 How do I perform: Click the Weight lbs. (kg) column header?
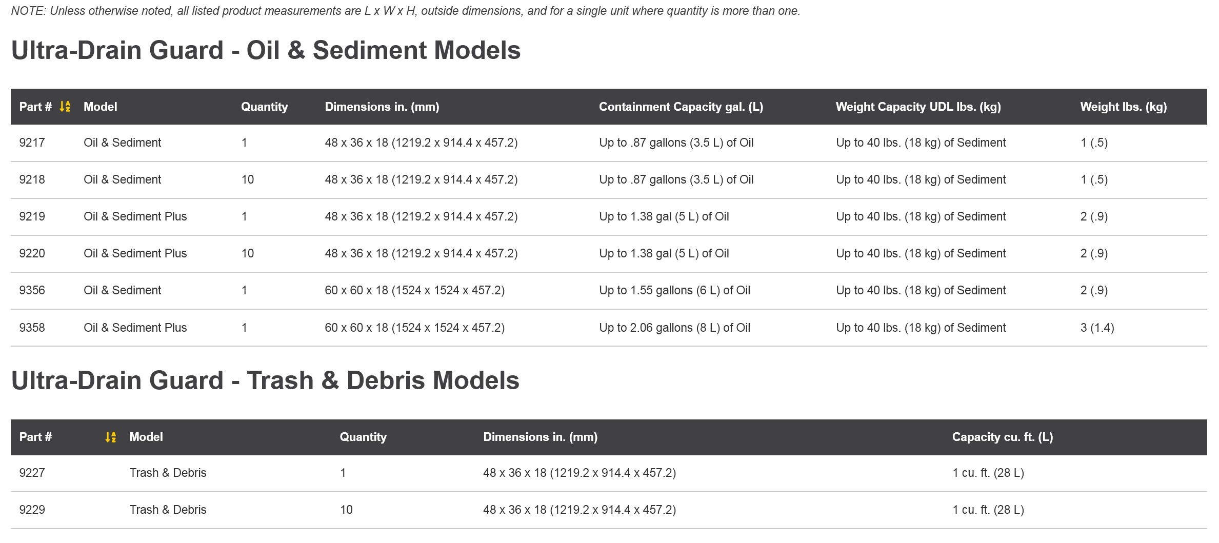point(1123,107)
